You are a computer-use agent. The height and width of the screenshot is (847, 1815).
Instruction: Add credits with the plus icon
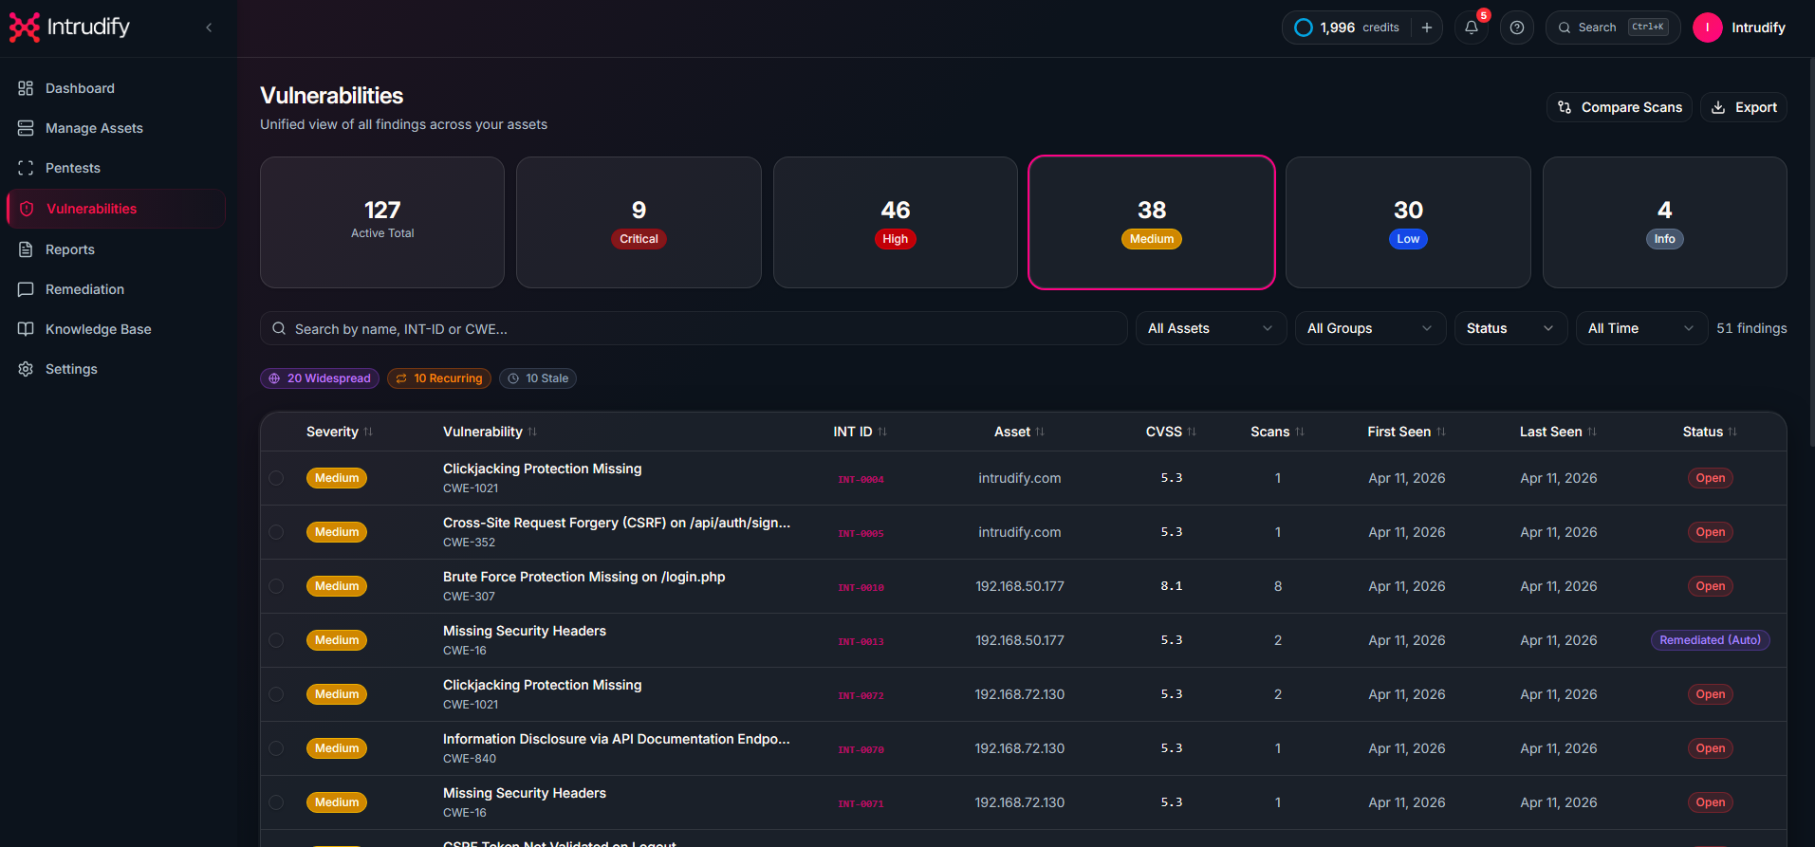point(1427,28)
